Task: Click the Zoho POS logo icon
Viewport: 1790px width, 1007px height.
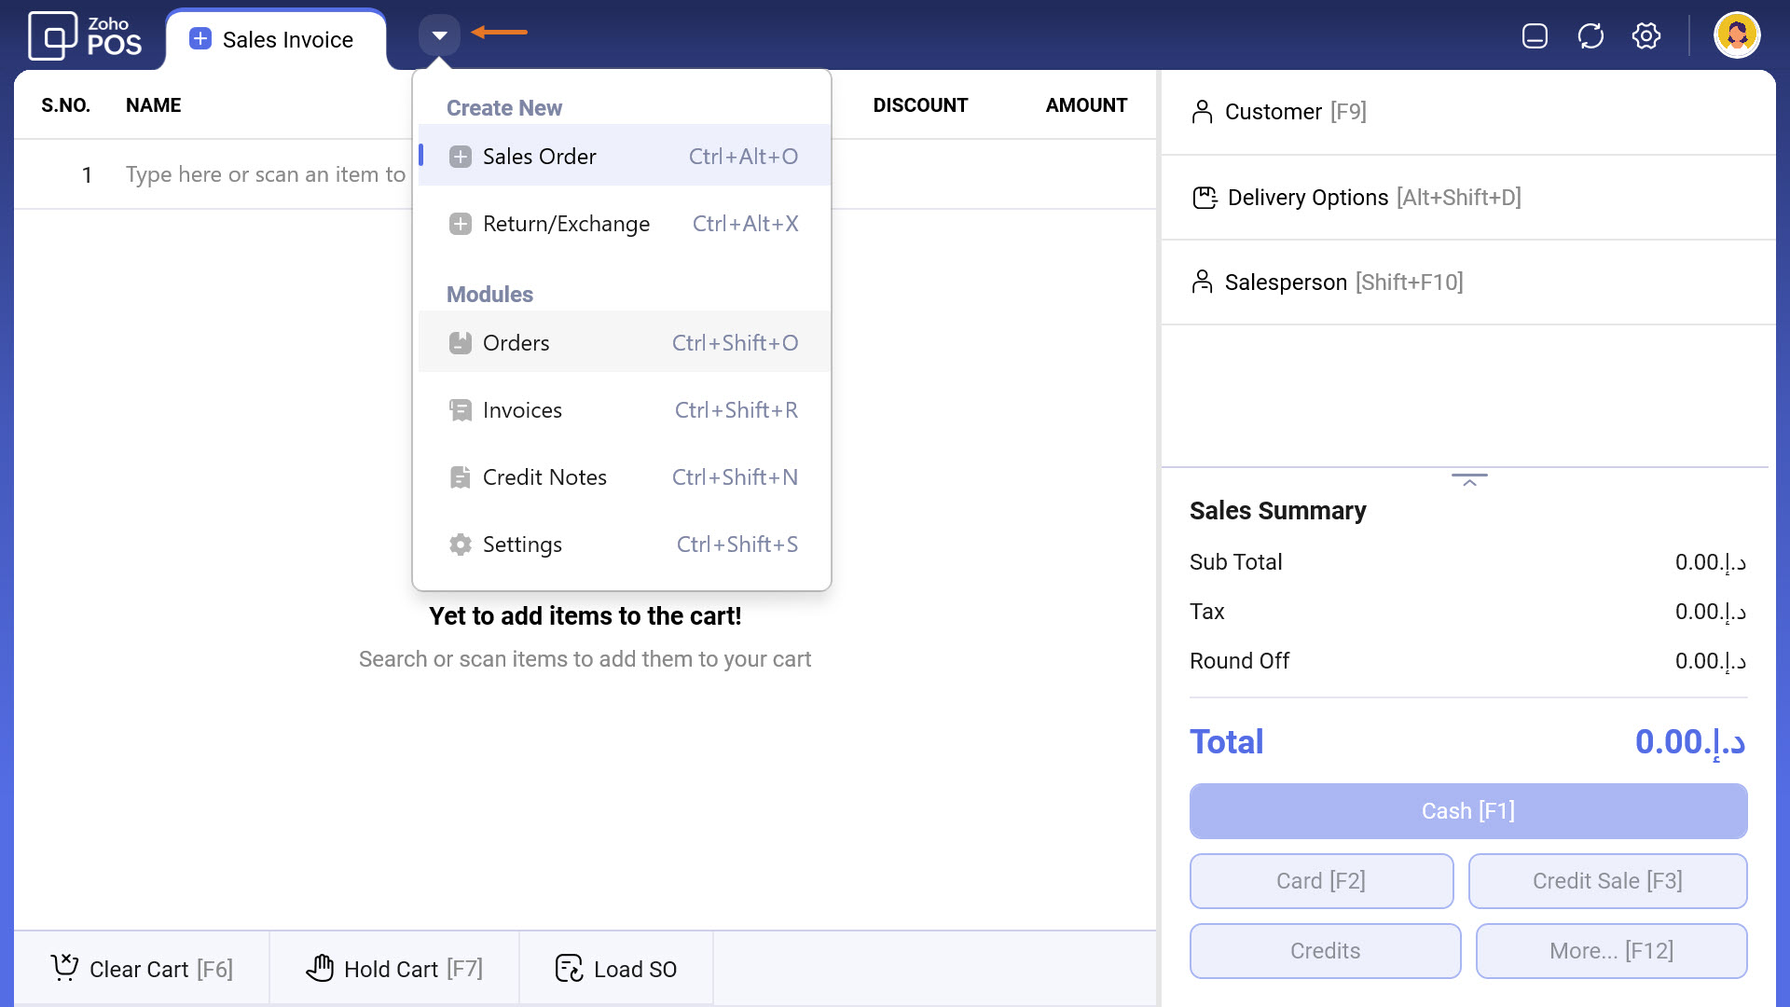Action: click(x=53, y=35)
